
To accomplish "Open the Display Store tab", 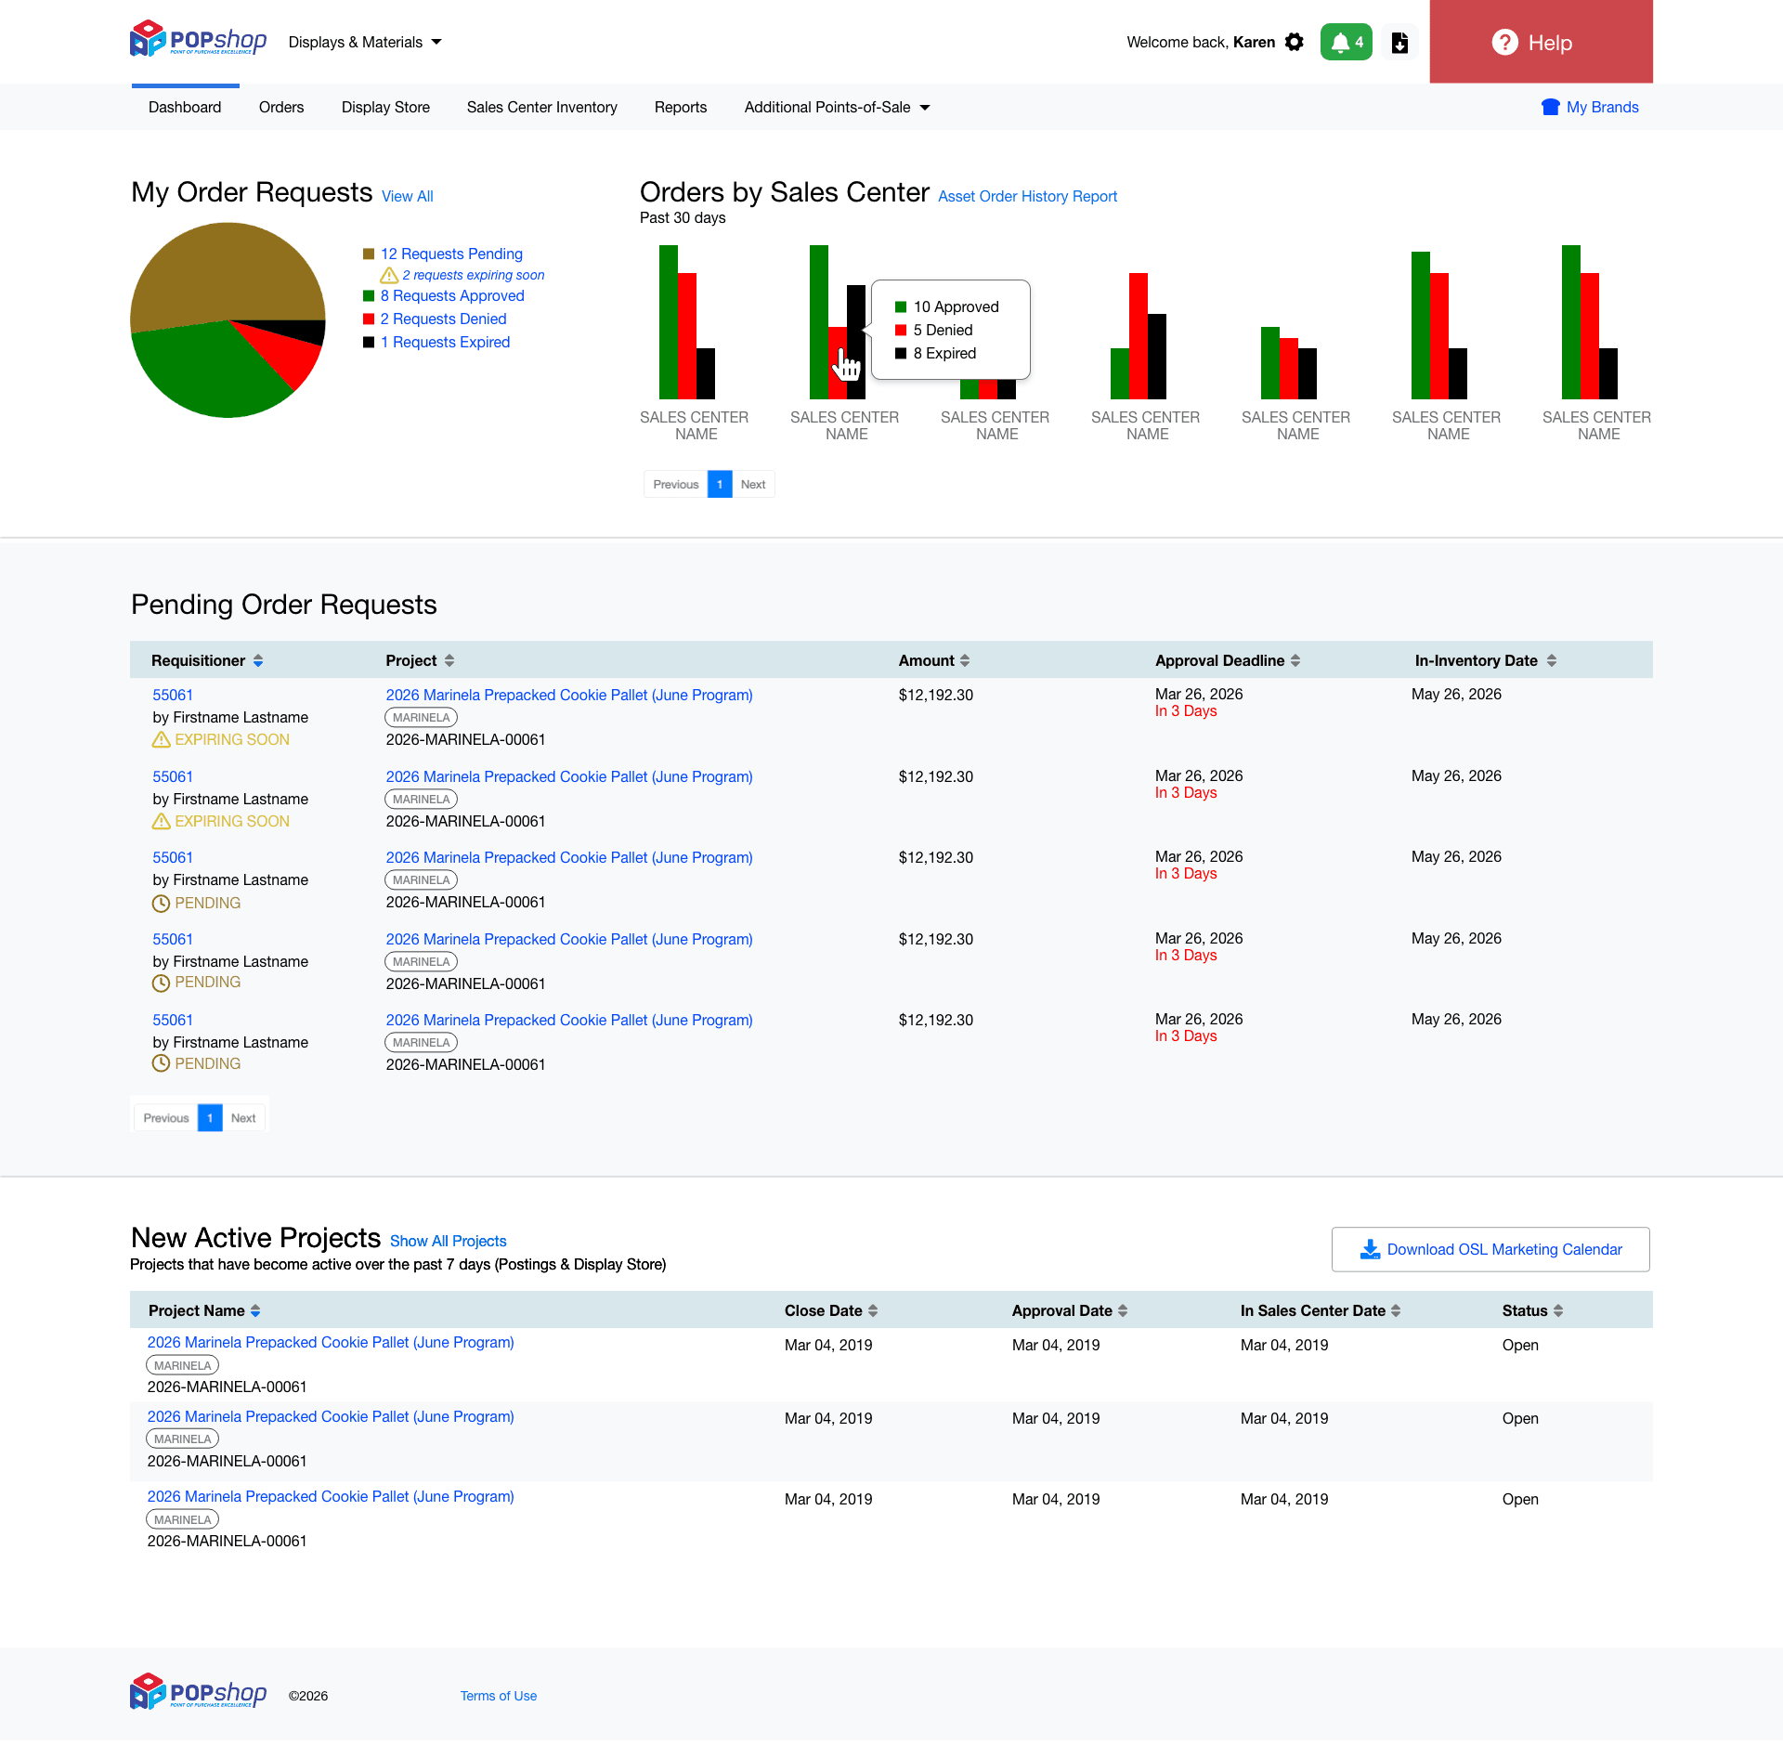I will [x=385, y=107].
